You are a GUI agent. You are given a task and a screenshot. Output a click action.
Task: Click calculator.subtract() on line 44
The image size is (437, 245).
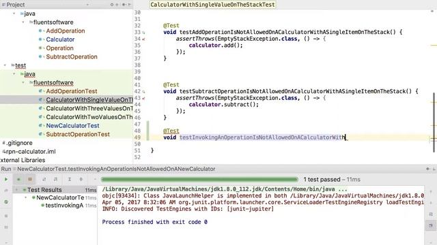223,105
